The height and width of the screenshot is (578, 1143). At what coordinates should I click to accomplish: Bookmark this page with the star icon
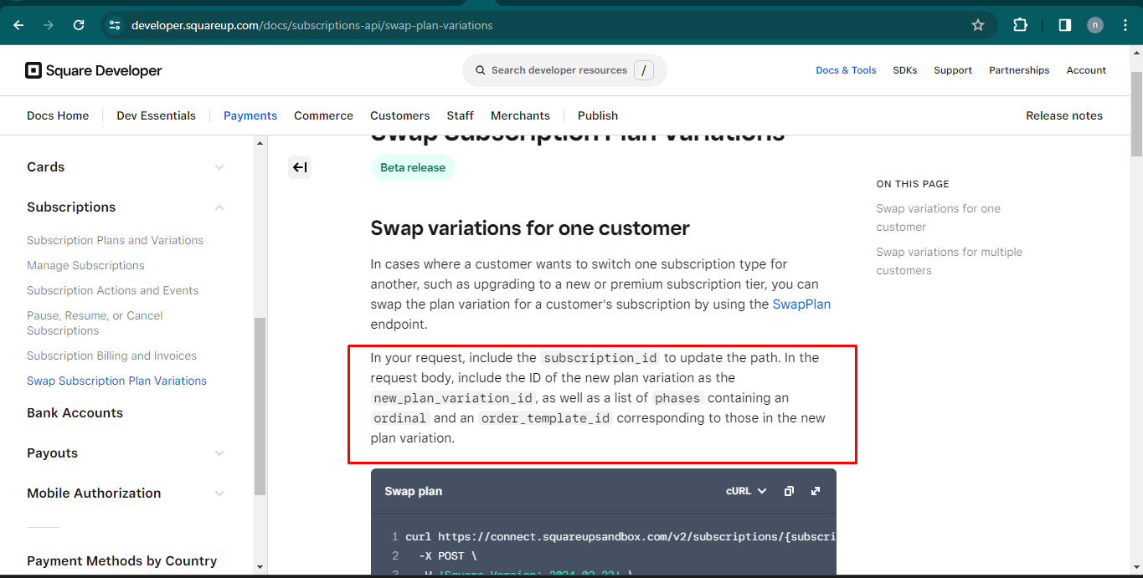[x=978, y=25]
